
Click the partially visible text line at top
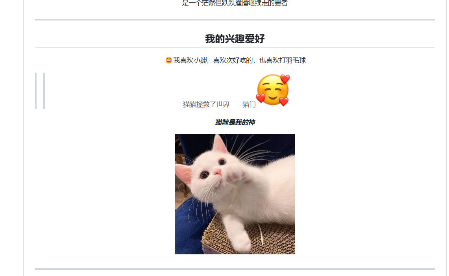coord(235,3)
